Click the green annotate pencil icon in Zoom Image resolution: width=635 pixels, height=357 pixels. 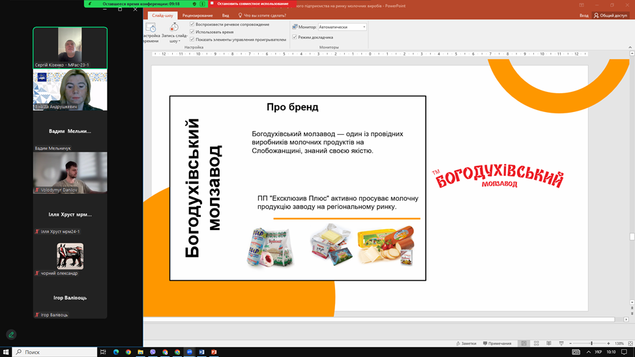click(11, 334)
